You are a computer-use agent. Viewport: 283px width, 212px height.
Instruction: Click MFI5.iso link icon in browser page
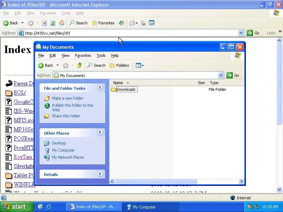(x=8, y=120)
